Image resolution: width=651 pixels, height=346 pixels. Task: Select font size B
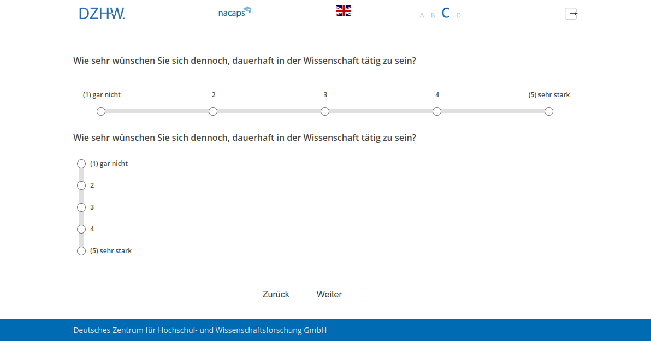[433, 15]
